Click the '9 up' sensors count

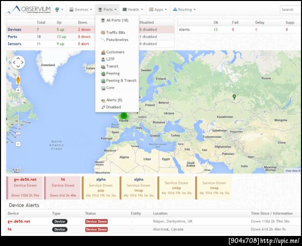[60, 44]
